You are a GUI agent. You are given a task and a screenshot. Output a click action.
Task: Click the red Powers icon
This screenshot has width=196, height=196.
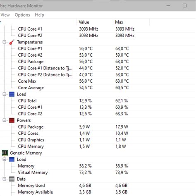12,120
